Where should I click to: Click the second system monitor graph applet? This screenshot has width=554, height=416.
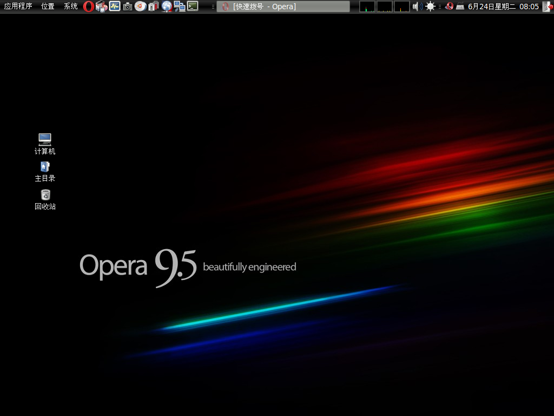tap(385, 6)
